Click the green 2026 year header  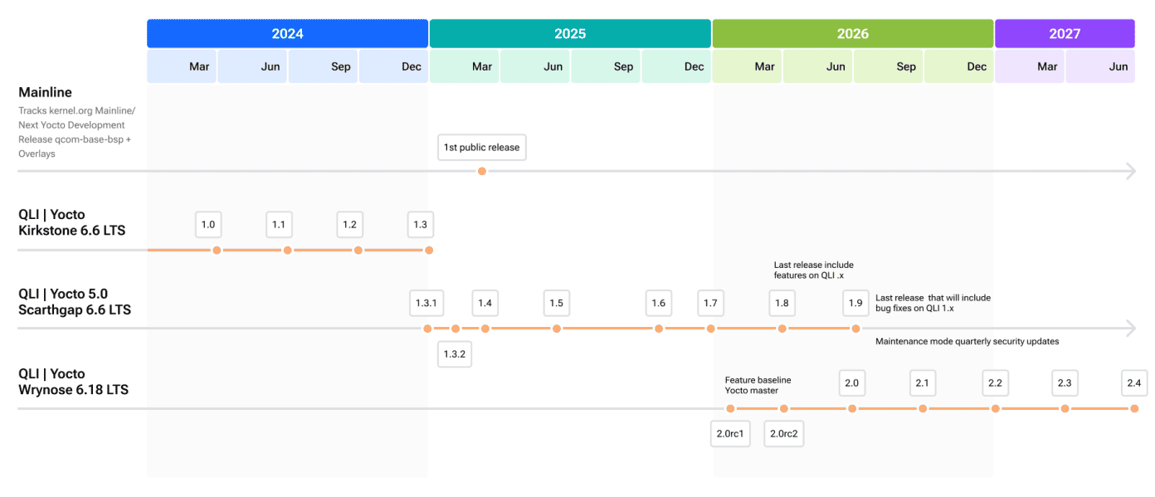(853, 34)
